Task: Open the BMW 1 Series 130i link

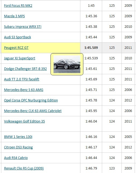Action: pos(18,137)
